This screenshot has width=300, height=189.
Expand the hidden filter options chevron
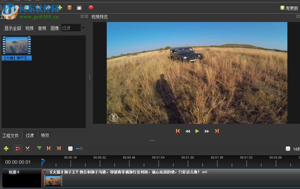83,28
